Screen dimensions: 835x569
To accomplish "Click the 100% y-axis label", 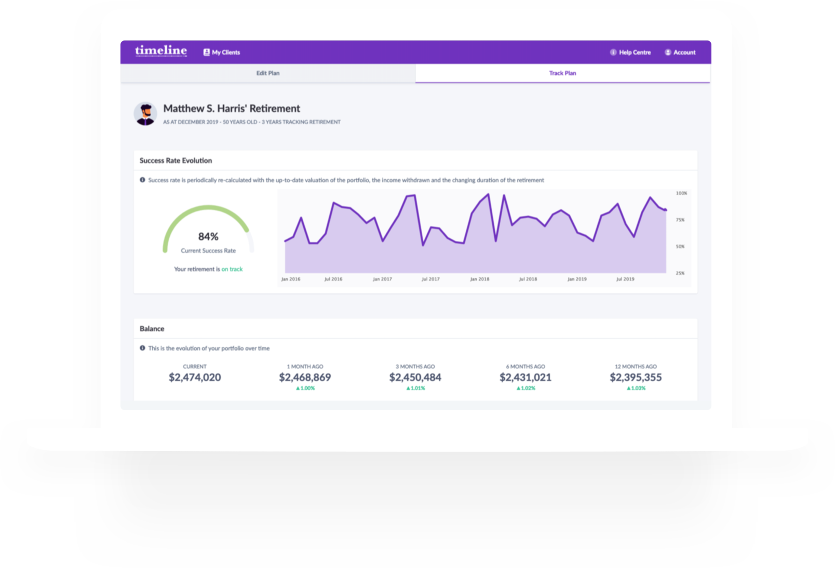I will click(681, 193).
